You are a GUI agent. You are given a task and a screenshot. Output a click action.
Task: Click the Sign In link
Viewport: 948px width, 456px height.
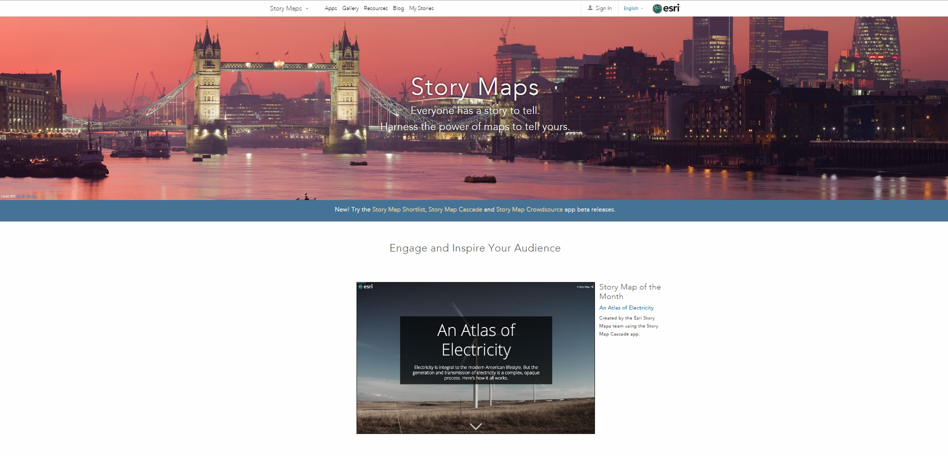(x=603, y=8)
